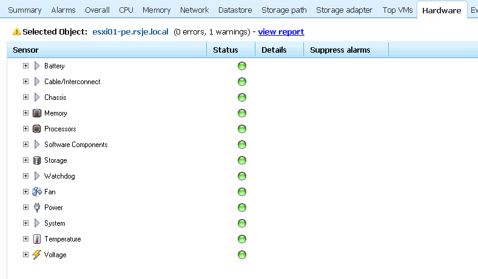Viewport: 478px width, 279px height.
Task: Expand the Battery sensor group
Action: (25, 66)
